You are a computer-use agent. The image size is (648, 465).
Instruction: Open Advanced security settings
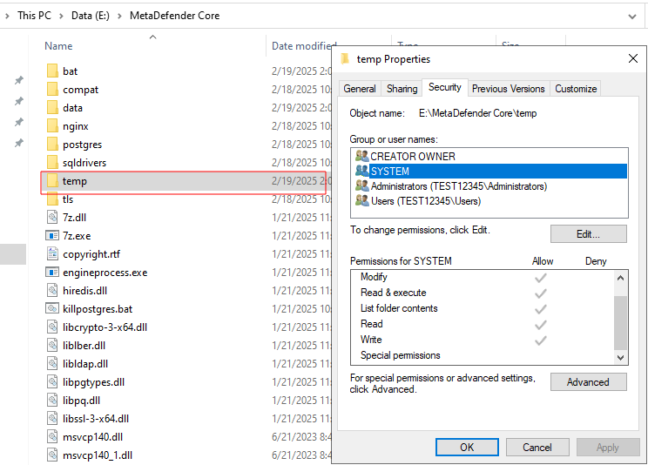click(588, 382)
